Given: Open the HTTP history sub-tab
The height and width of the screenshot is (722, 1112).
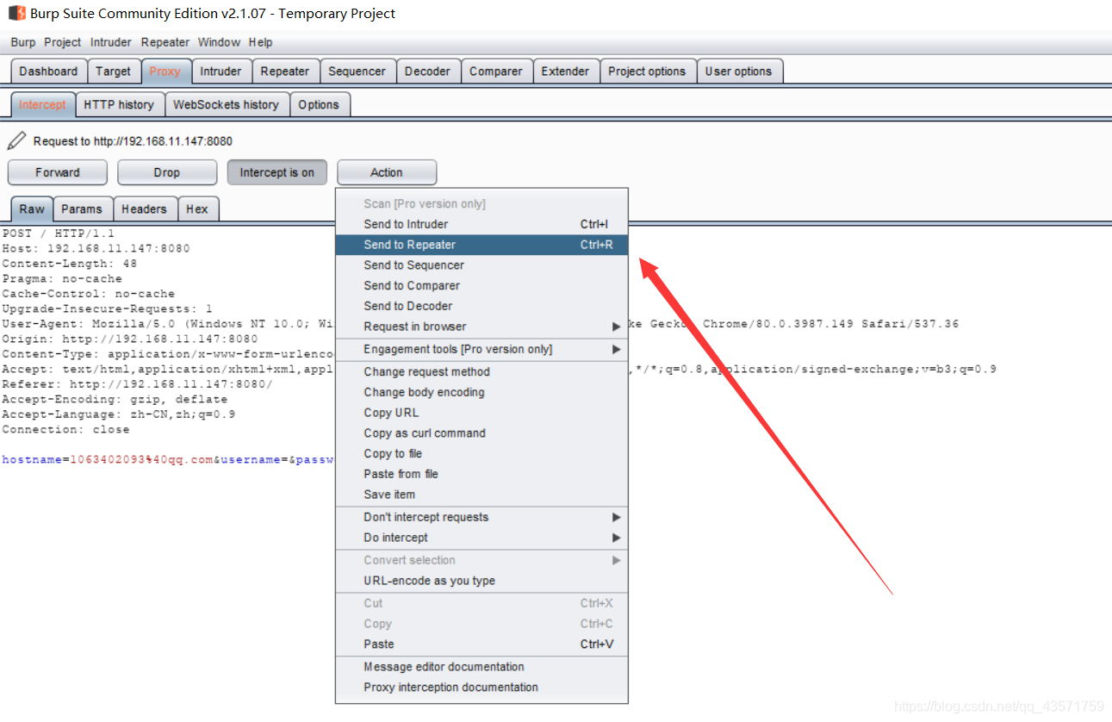Looking at the screenshot, I should coord(119,104).
